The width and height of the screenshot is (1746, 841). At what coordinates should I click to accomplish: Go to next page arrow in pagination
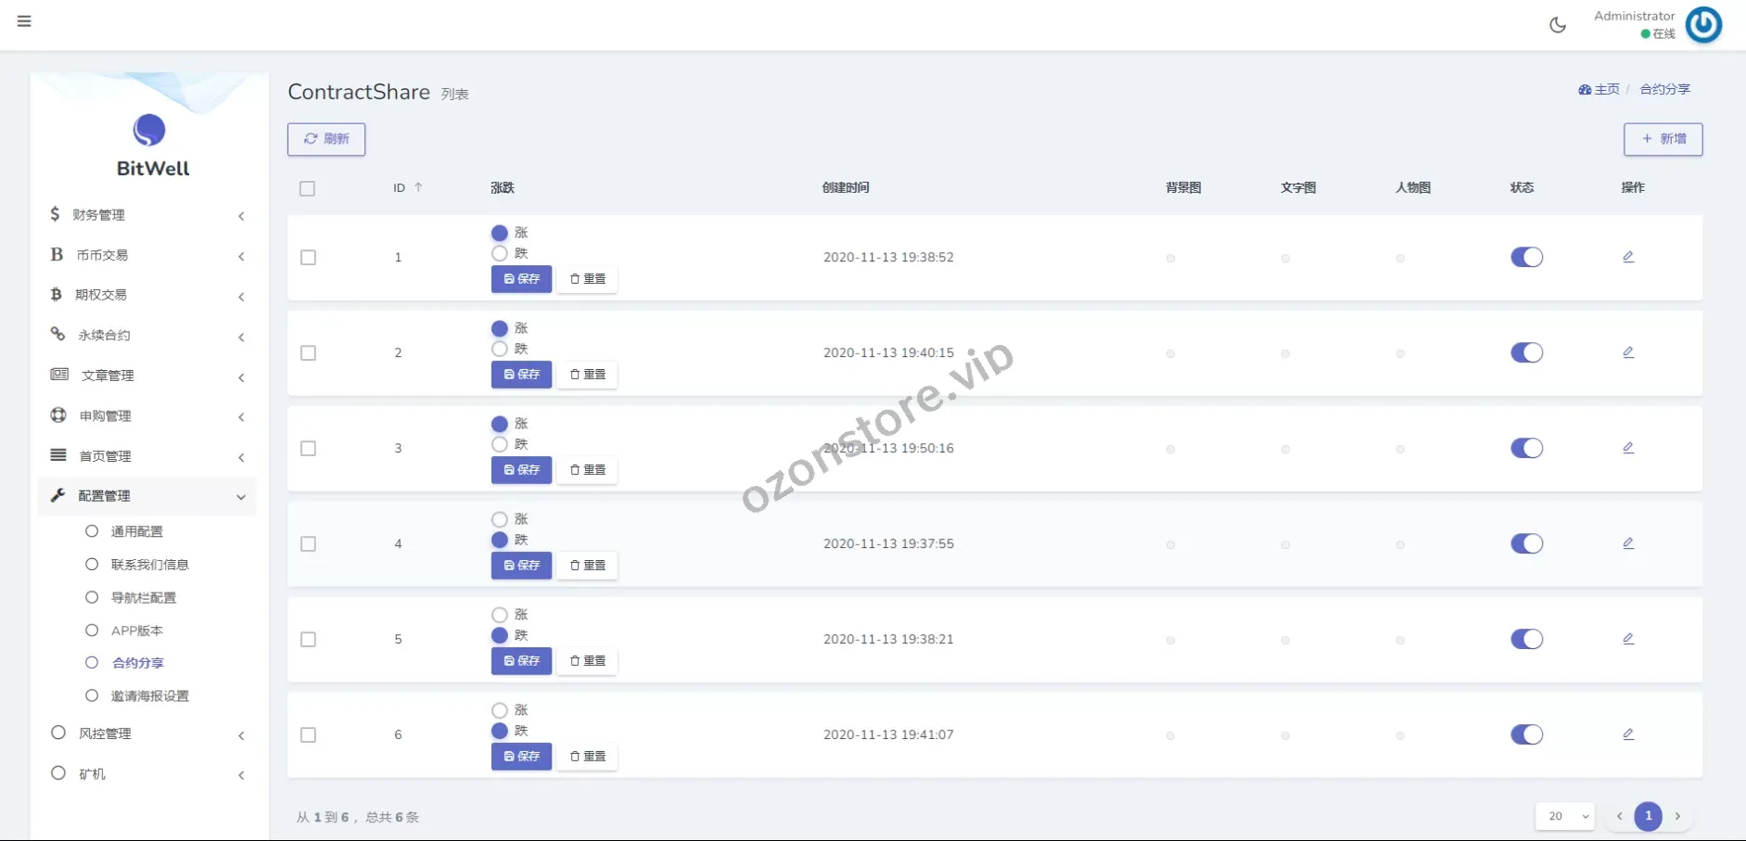pos(1677,816)
